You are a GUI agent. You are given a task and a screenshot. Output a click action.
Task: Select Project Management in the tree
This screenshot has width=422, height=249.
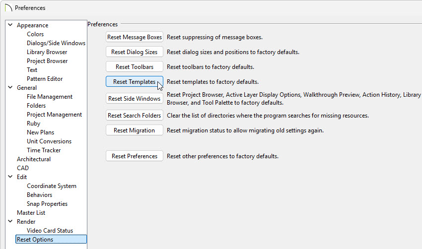tap(55, 115)
